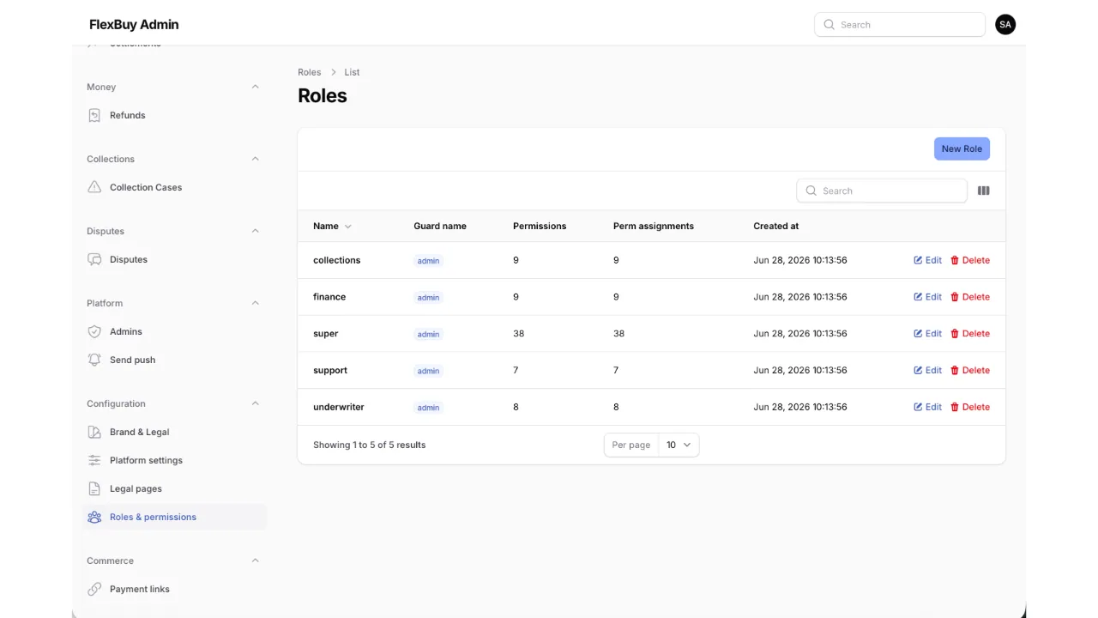
Task: Click the Brand & Legal swatch icon
Action: (94, 432)
